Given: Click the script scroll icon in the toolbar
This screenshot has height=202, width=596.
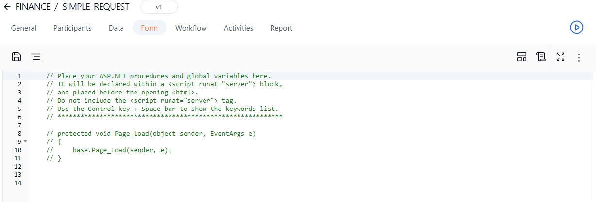Looking at the screenshot, I should [x=541, y=57].
